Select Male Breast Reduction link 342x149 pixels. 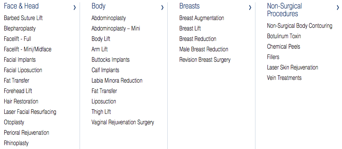tap(204, 49)
